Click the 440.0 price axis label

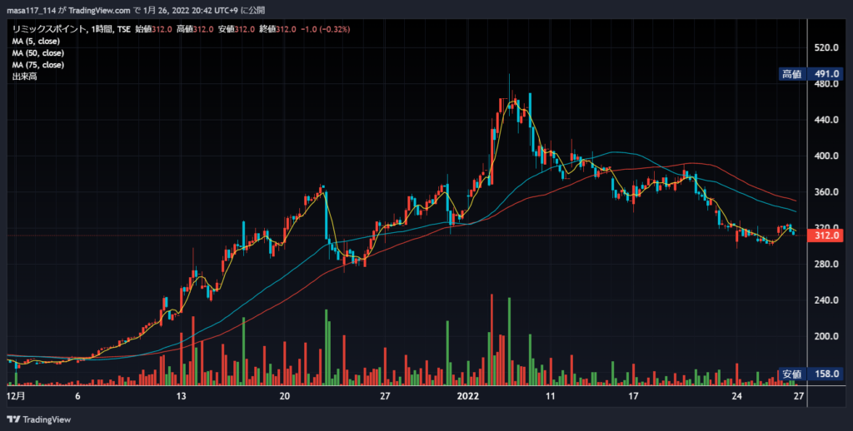826,120
